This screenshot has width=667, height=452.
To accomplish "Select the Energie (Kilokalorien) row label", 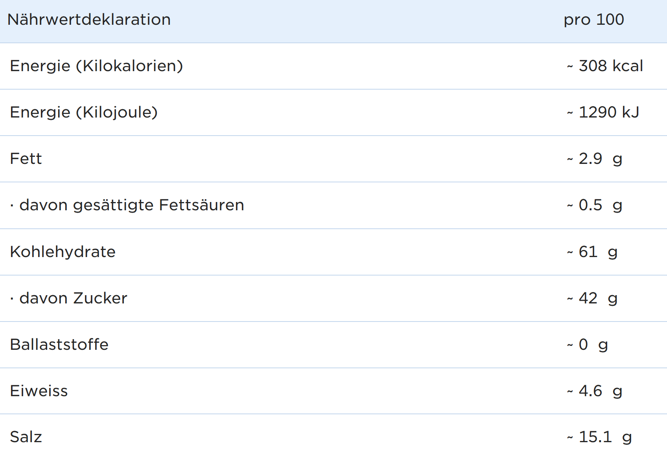I will 96,66.
